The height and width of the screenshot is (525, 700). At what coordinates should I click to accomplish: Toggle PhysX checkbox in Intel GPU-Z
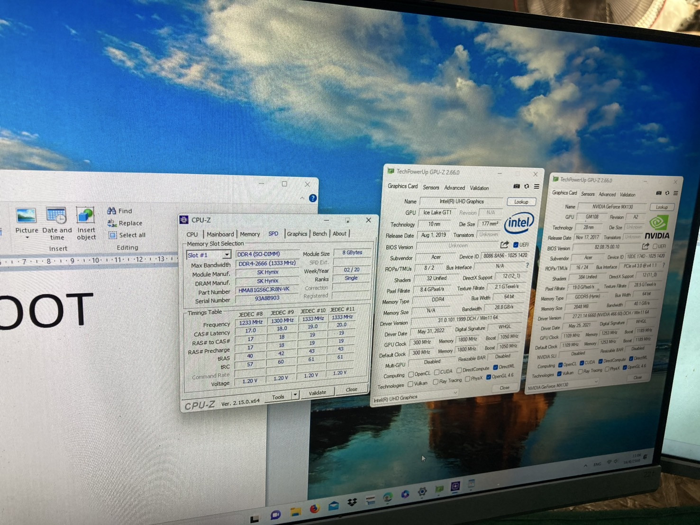pyautogui.click(x=467, y=379)
